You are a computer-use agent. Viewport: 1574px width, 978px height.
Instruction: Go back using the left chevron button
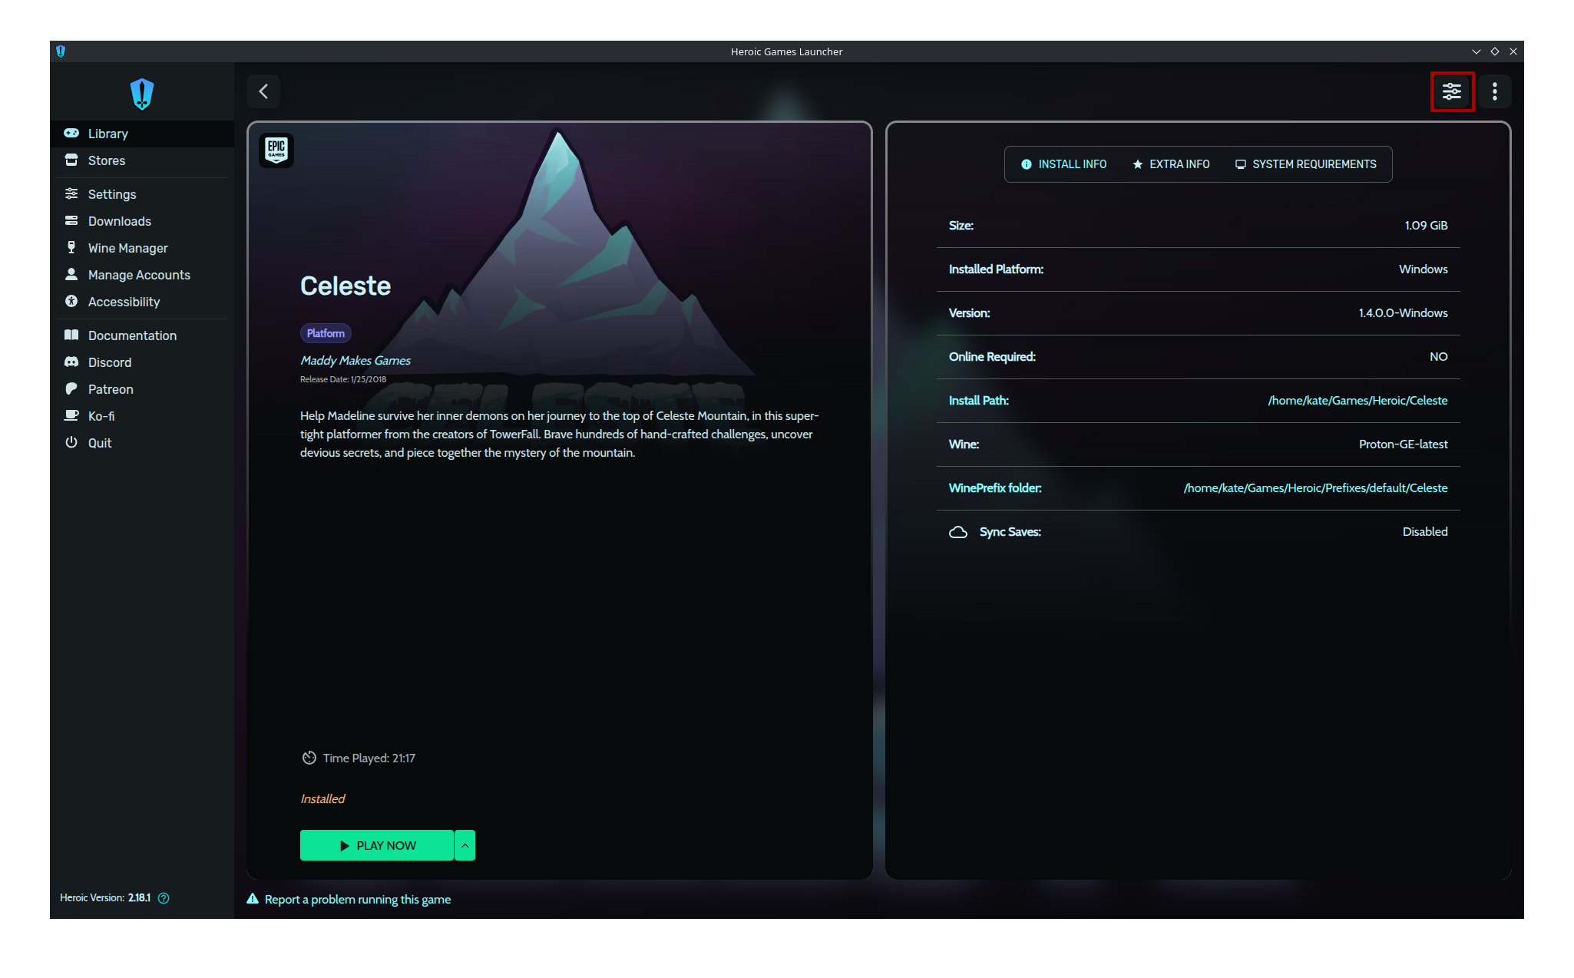(263, 91)
